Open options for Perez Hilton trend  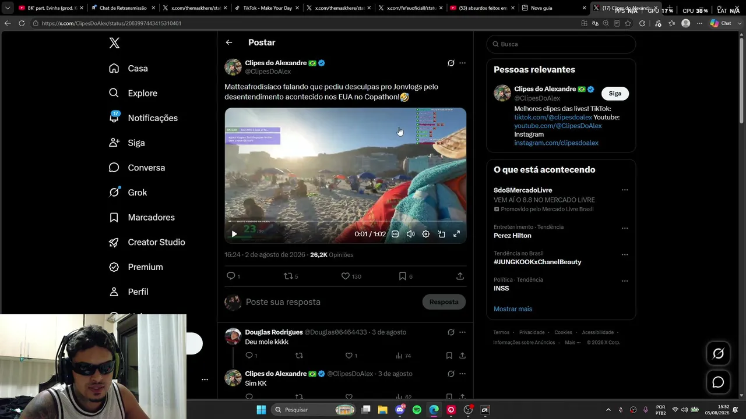[625, 228]
